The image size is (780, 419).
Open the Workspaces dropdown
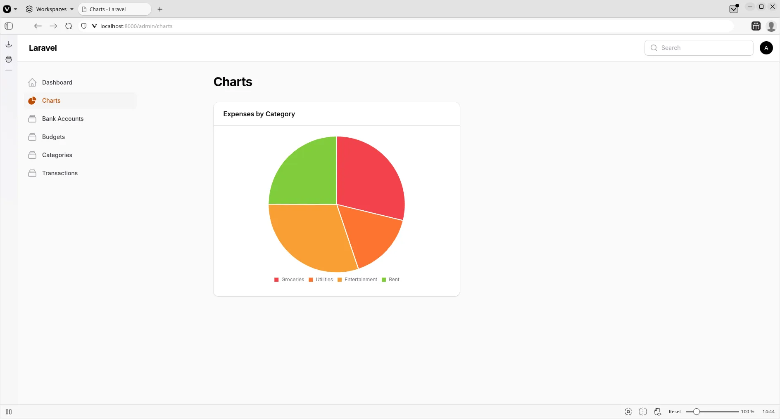tap(49, 9)
